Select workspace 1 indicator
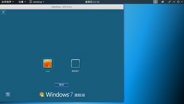Viewport: 184px width, 104px height. (x=155, y=2)
